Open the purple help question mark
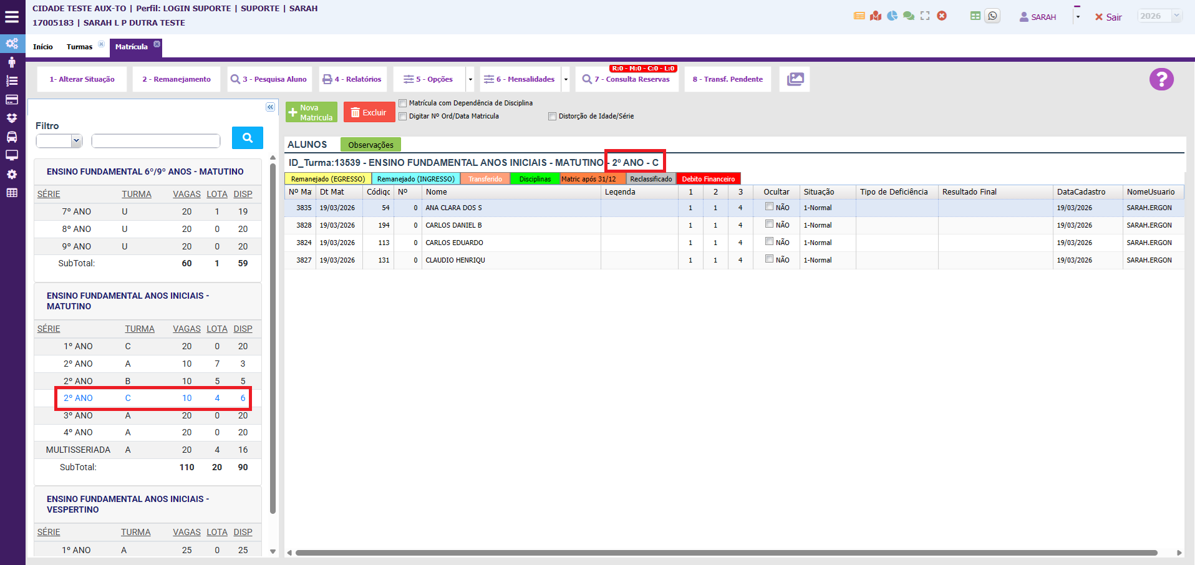 pos(1161,79)
